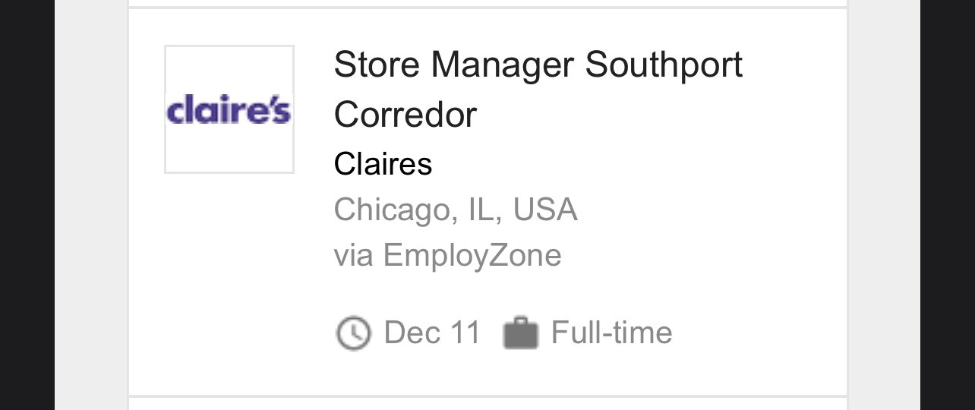Click the word EmployZone in the source line
Image resolution: width=975 pixels, height=410 pixels.
tap(472, 255)
